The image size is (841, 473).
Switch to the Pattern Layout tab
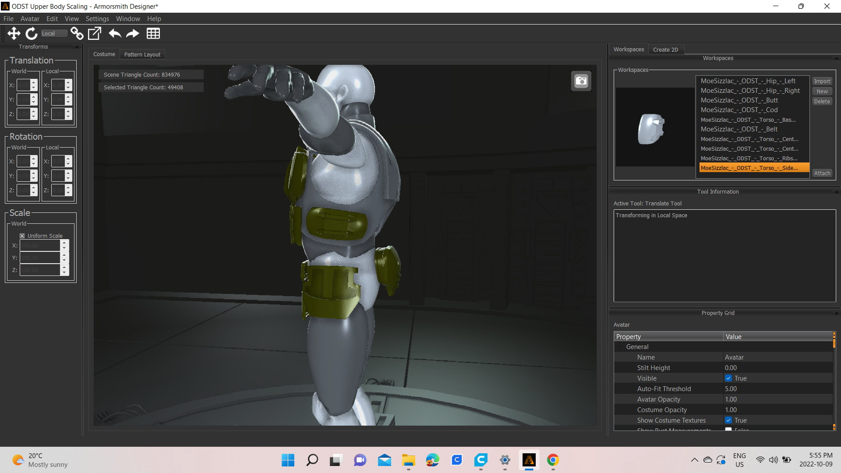[142, 54]
